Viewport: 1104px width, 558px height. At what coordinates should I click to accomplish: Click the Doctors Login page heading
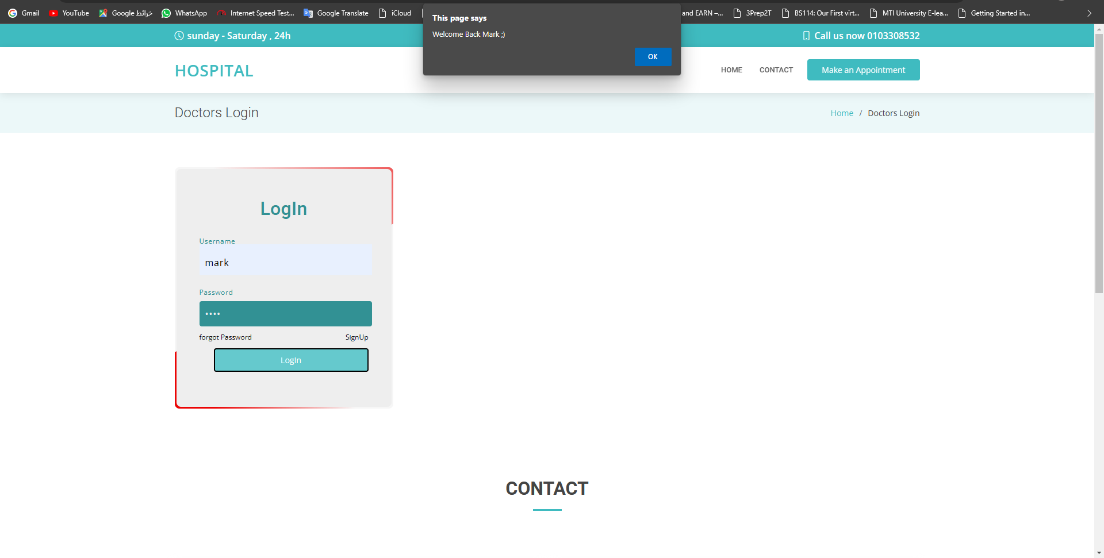point(217,113)
